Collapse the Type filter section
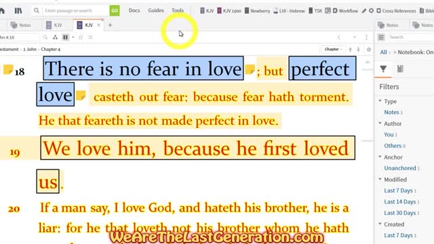The height and width of the screenshot is (244, 434). [380, 101]
